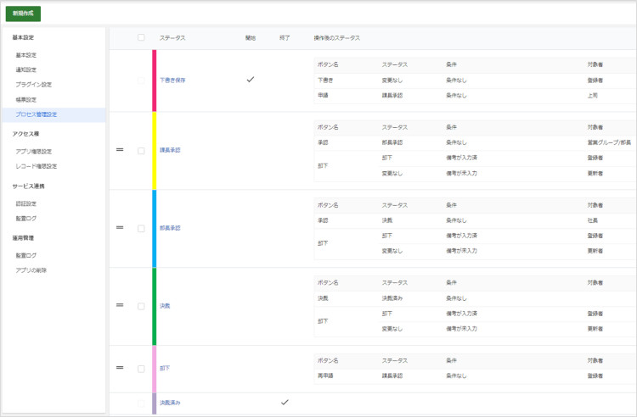Click the purple color bar of 決裁済み

coord(155,403)
